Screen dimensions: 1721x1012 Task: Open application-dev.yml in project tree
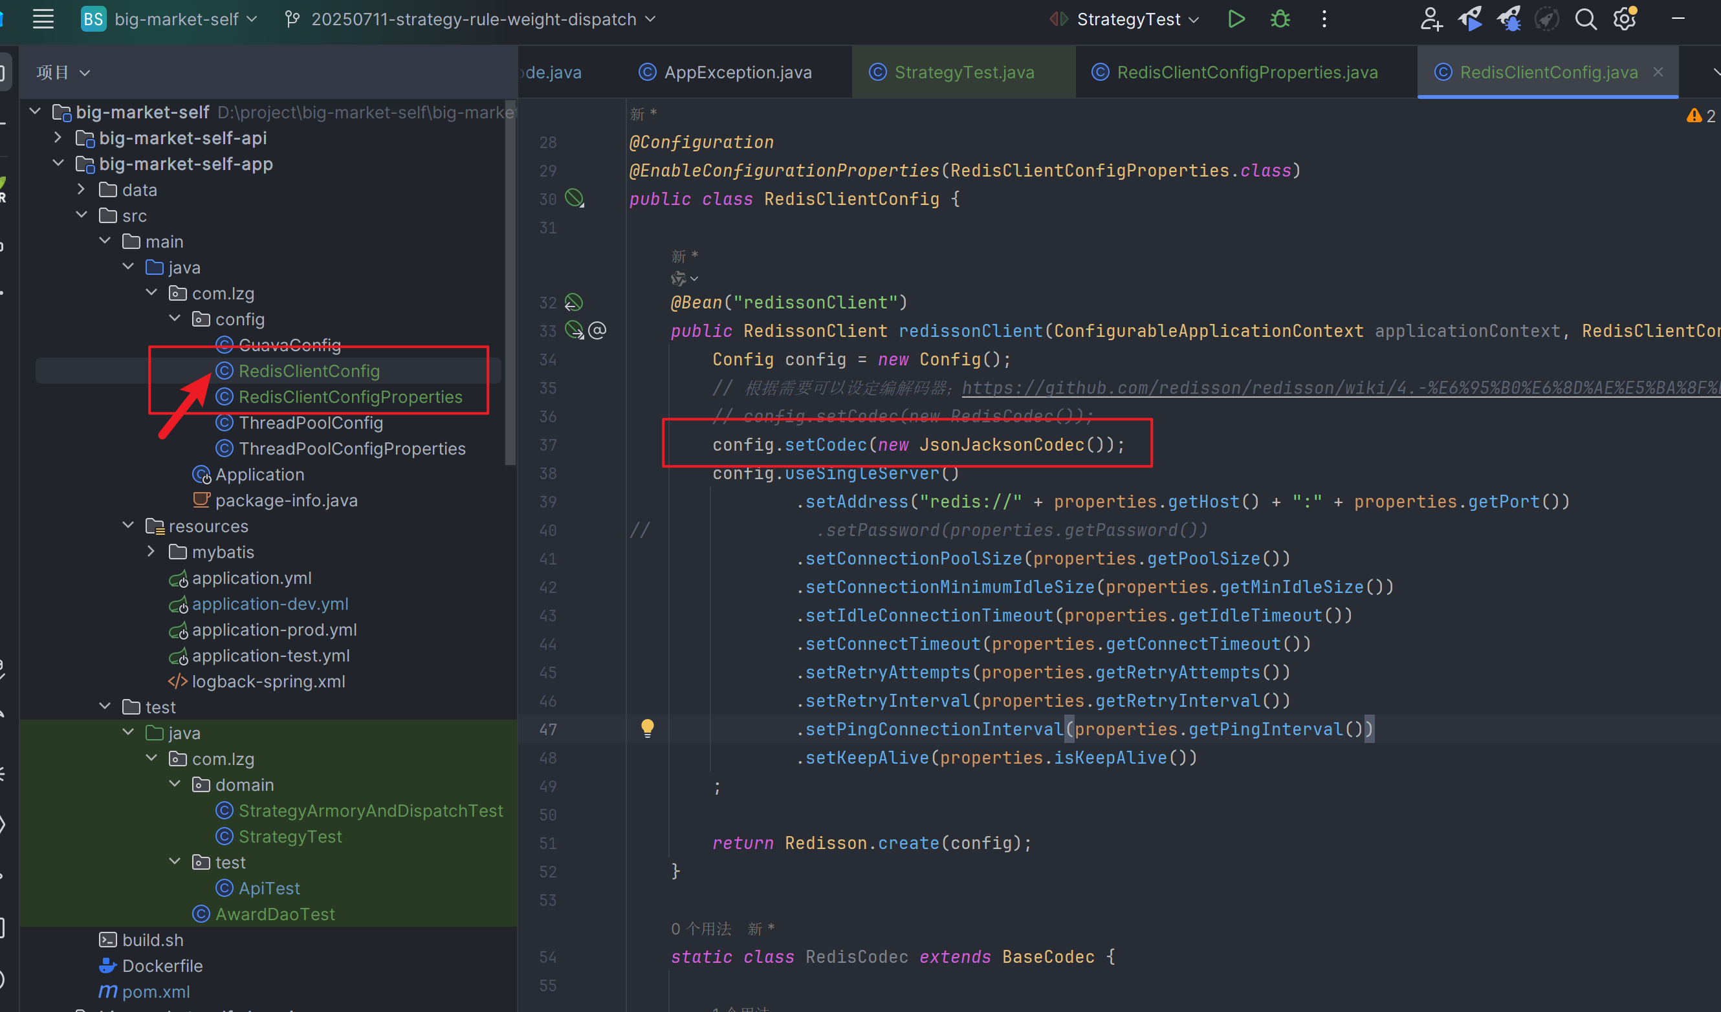pyautogui.click(x=270, y=604)
